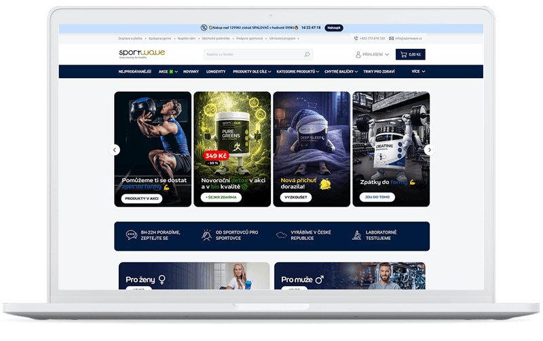Expand the Produkty dle cíle menu
Viewport: 543px width, 341px height.
click(x=252, y=71)
